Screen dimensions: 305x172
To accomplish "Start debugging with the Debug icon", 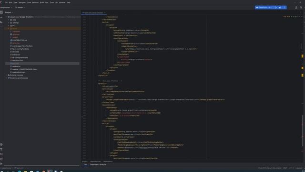I will click(x=280, y=8).
